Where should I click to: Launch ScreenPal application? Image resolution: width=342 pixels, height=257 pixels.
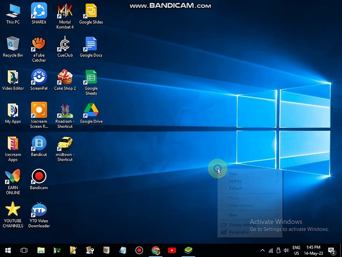coord(39,80)
